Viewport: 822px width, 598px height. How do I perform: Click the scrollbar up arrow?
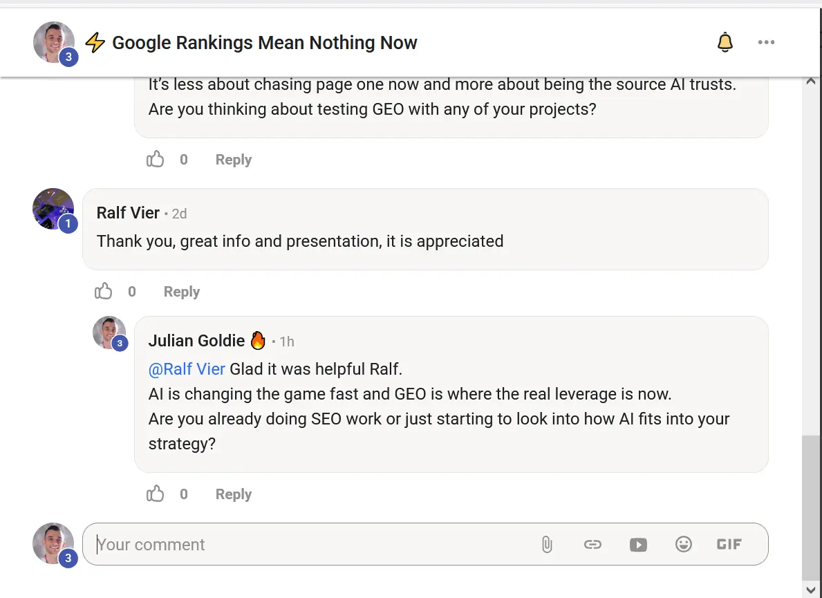810,82
